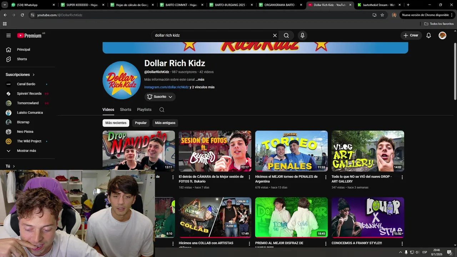Open Vlog Art Gallery video thumbnail
Viewport: 457px width, 257px height.
[x=368, y=151]
